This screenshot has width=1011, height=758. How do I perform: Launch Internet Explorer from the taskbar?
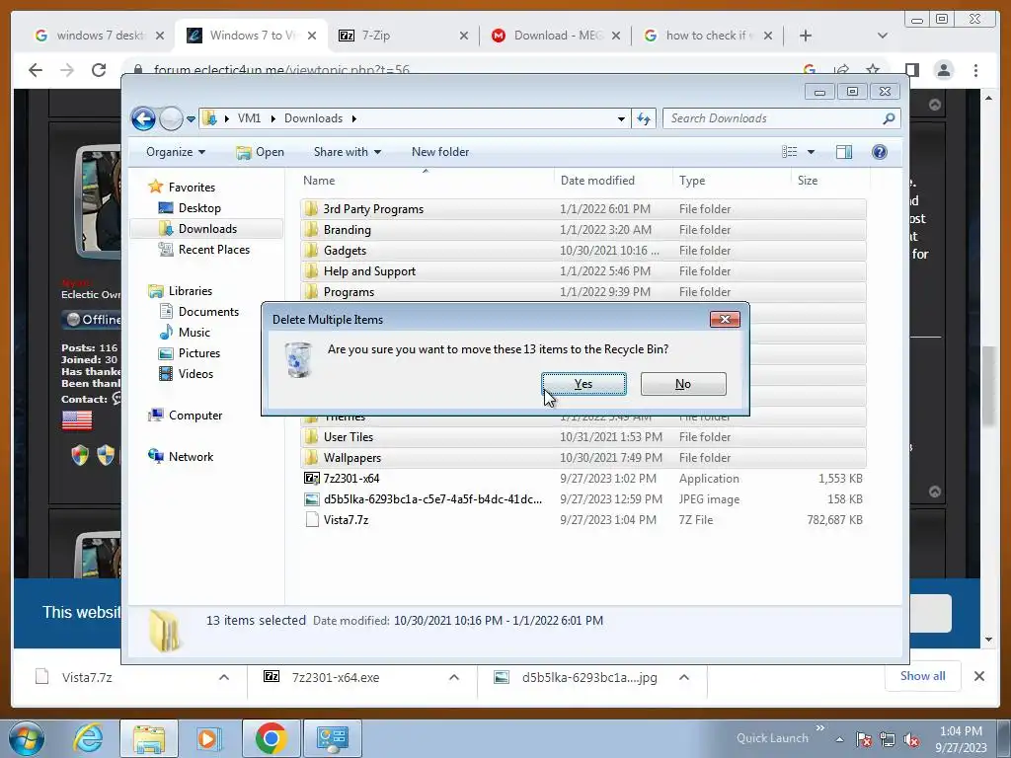coord(88,738)
